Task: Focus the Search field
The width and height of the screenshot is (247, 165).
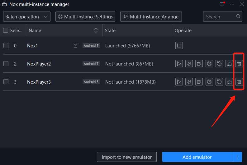Action: click(x=223, y=17)
